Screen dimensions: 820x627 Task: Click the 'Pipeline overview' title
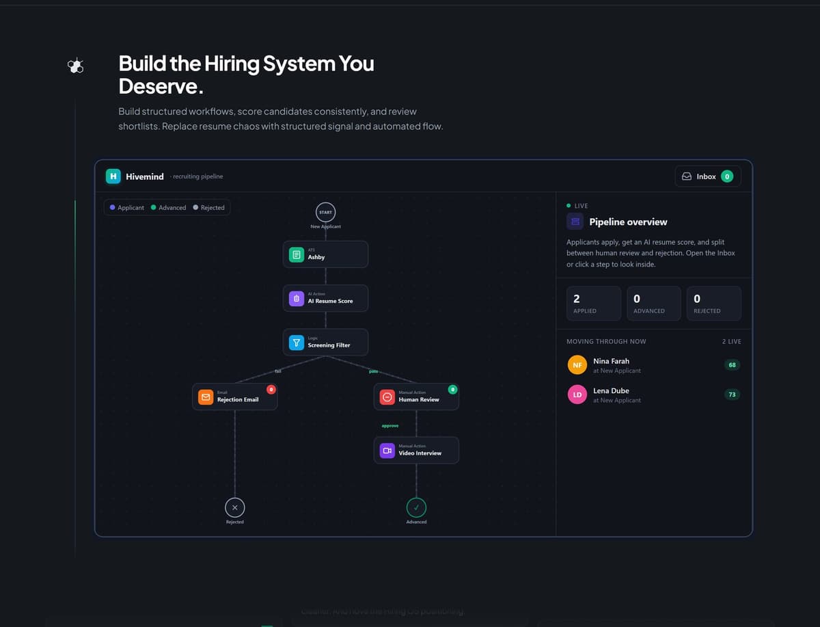coord(628,222)
